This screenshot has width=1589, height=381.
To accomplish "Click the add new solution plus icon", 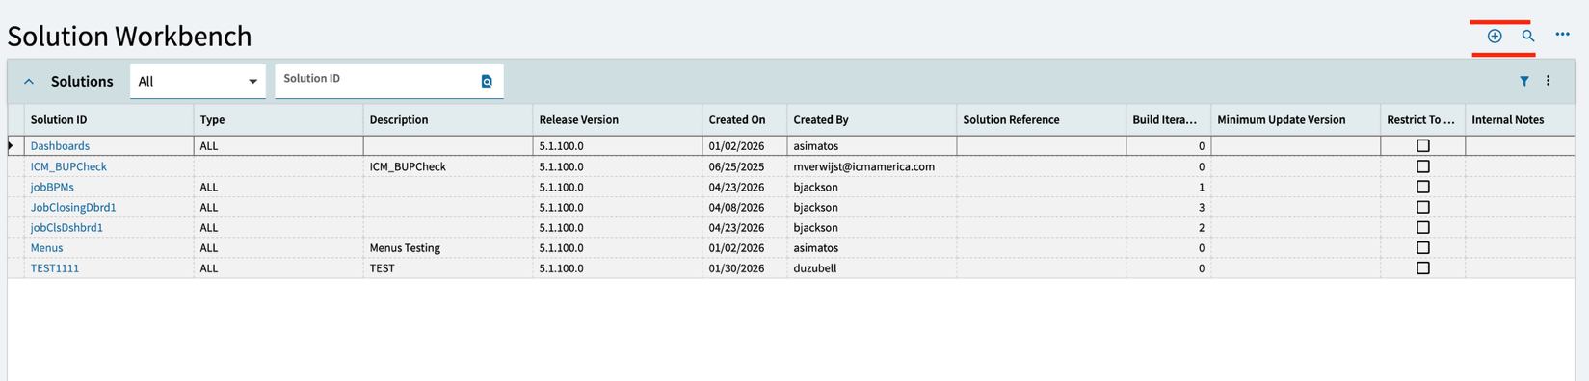I will point(1495,36).
